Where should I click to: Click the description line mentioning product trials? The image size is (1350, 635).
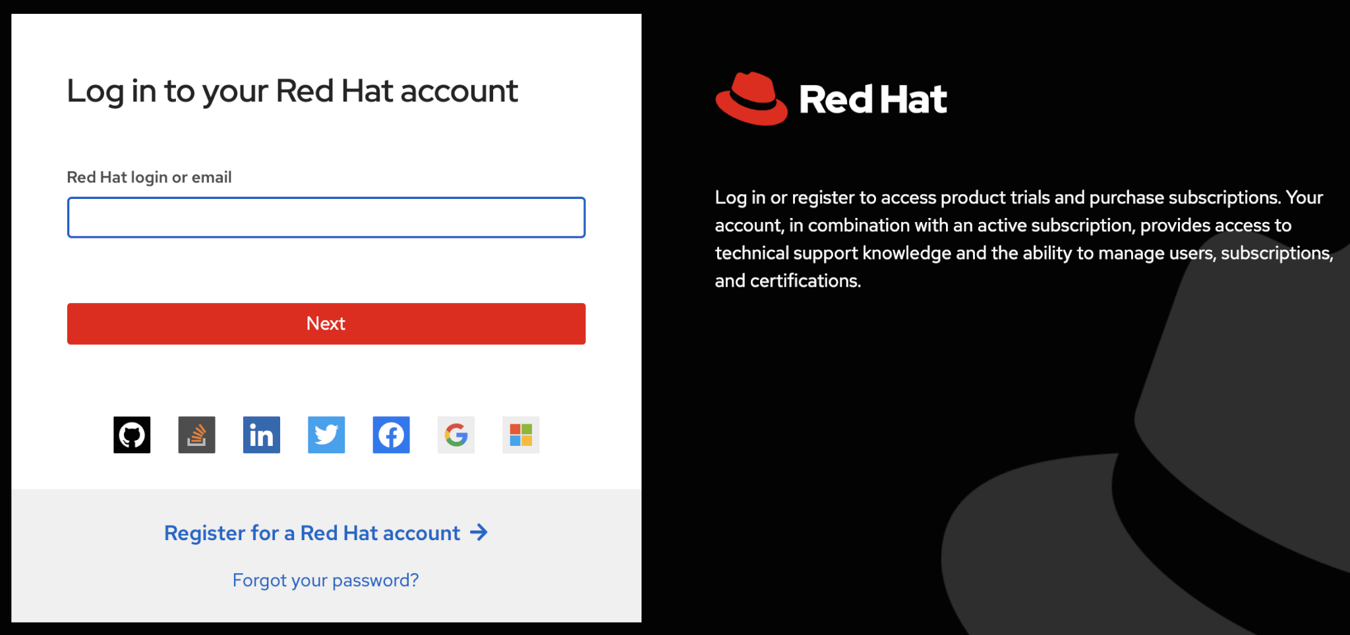point(1018,198)
